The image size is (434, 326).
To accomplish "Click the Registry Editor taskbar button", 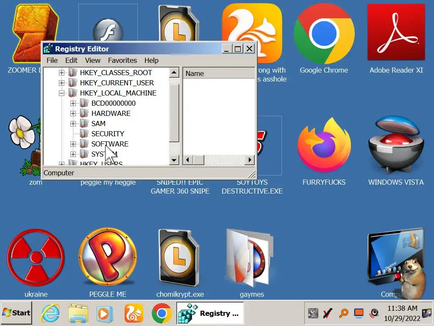I will pyautogui.click(x=210, y=313).
